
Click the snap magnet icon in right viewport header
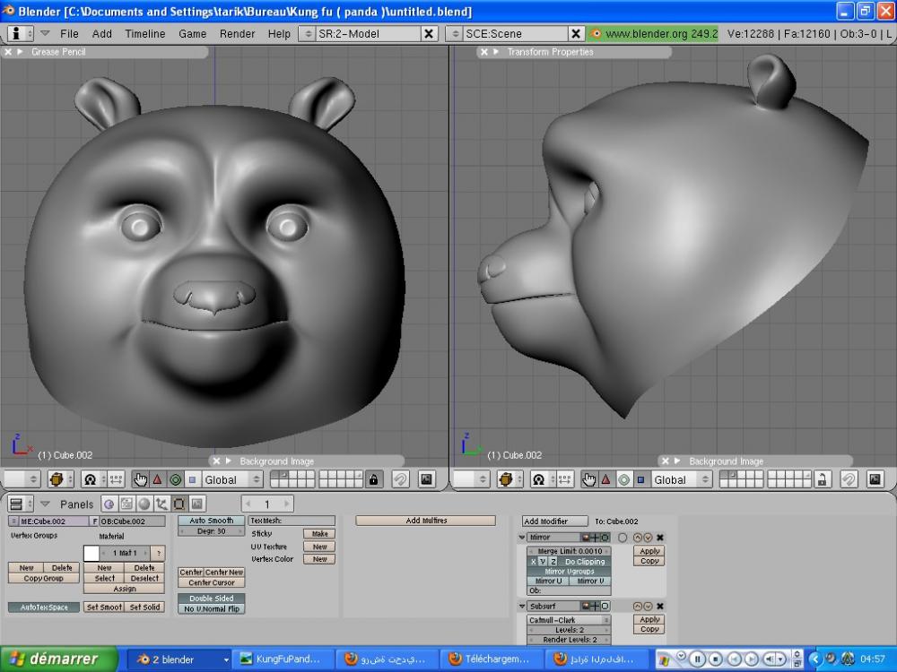pyautogui.click(x=849, y=478)
